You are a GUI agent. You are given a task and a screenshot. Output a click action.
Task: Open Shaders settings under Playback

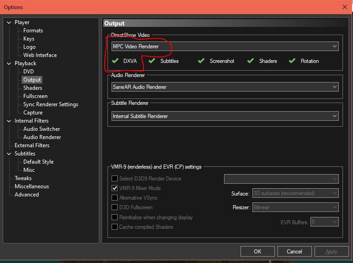[x=32, y=88]
